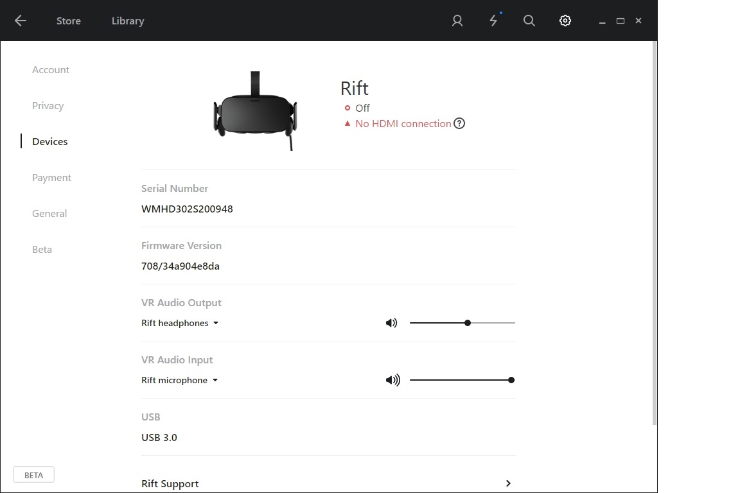Adjust the VR Audio Output volume slider

[463, 323]
